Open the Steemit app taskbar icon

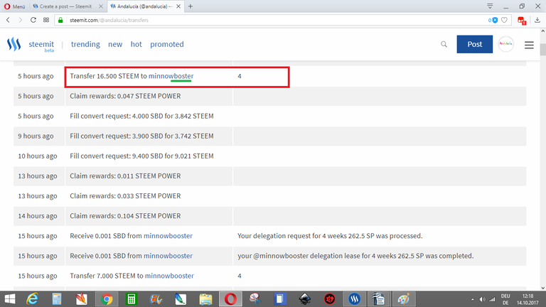click(x=355, y=299)
